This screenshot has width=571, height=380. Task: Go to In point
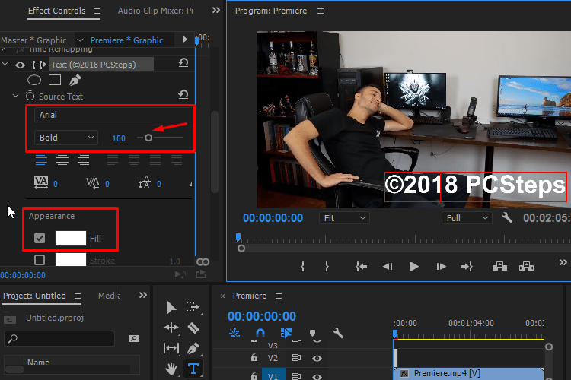point(361,267)
